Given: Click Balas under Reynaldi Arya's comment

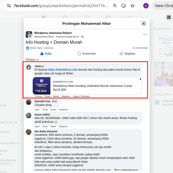Looking at the screenshot, I should [x=53, y=109].
